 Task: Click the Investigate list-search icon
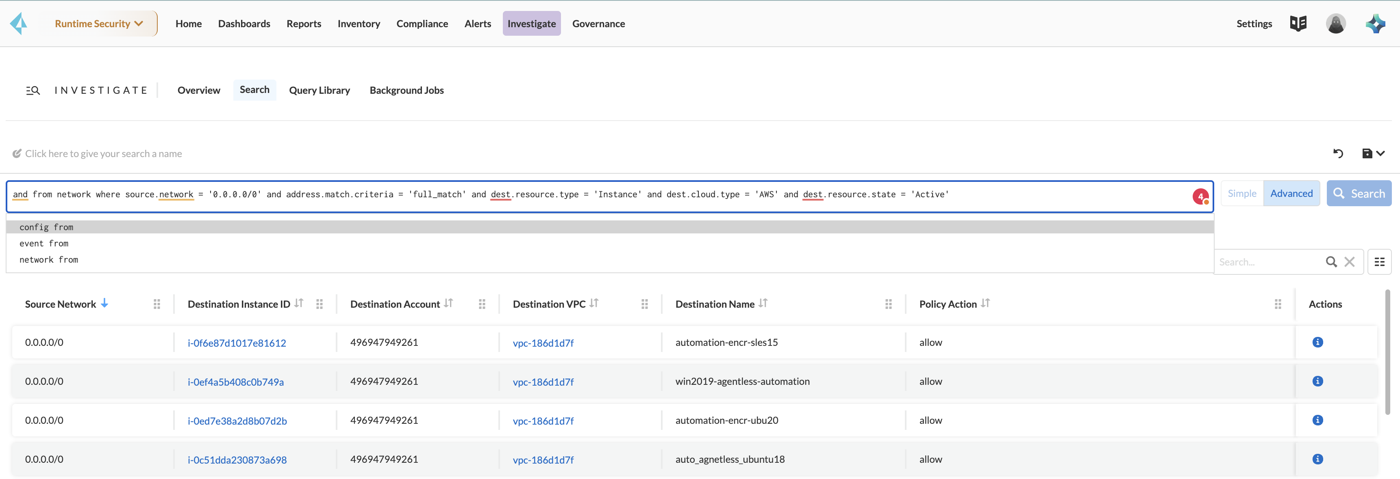33,91
